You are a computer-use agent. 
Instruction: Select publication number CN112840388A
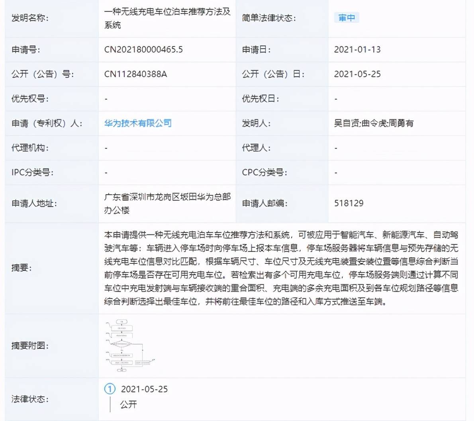135,74
